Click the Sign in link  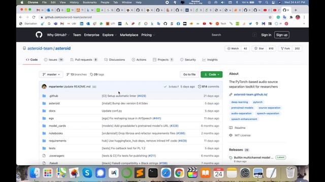[266, 35]
